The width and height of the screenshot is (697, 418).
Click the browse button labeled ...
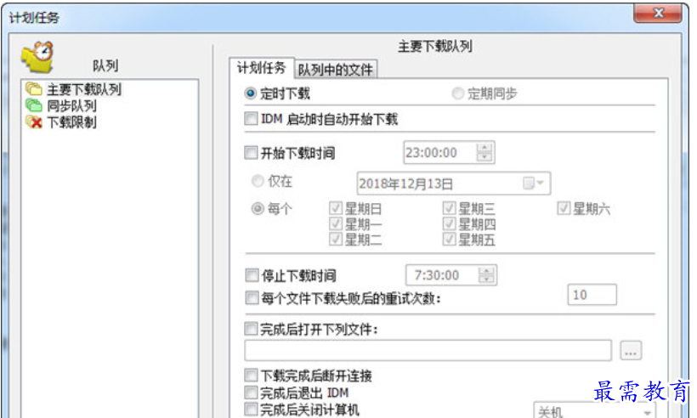pos(631,351)
